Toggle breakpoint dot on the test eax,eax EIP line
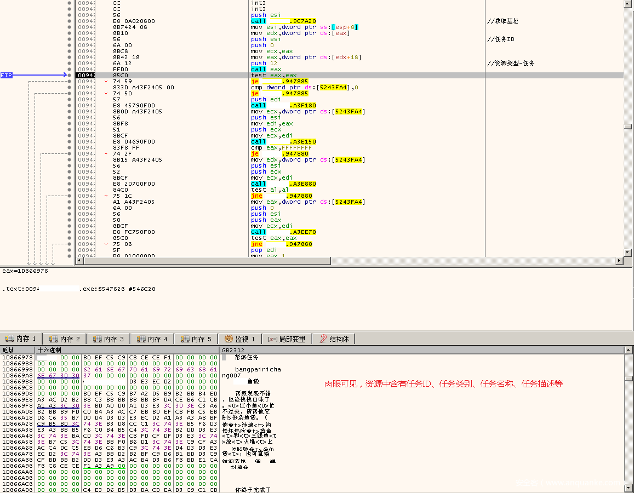 pyautogui.click(x=70, y=75)
